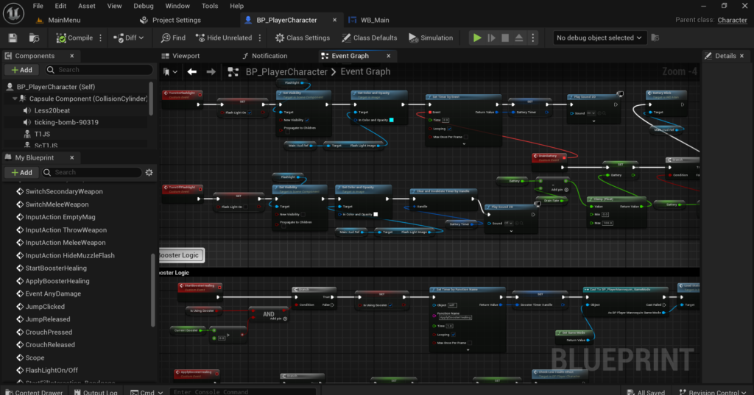Play the level with green play button
The width and height of the screenshot is (754, 395).
477,38
